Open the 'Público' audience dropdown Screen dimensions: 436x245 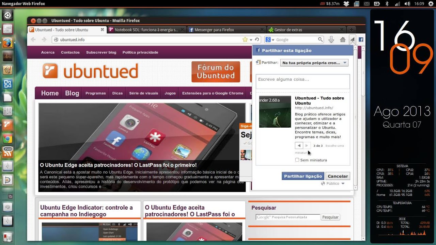point(333,183)
